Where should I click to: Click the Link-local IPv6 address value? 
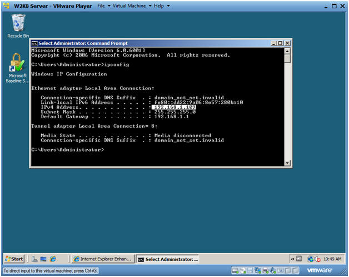tap(198, 103)
